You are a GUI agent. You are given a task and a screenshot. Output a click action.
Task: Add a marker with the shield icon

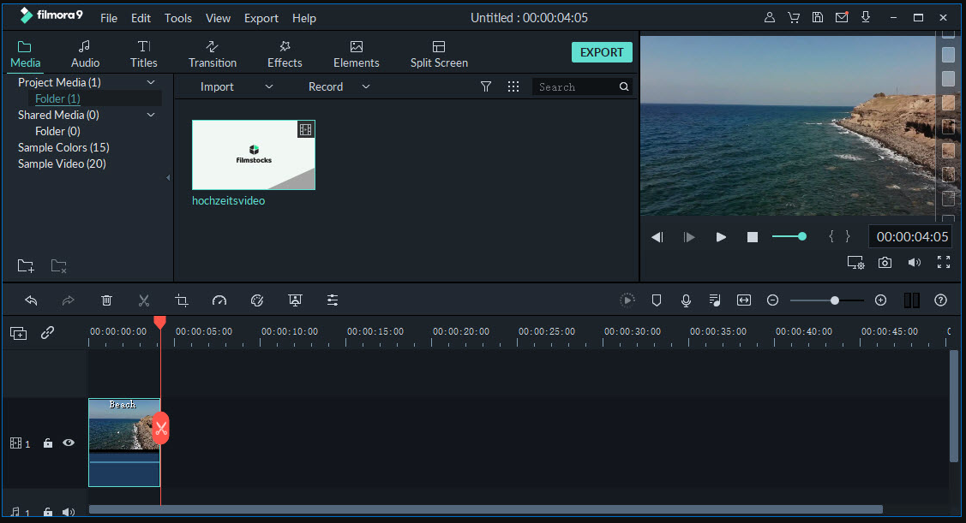tap(657, 300)
